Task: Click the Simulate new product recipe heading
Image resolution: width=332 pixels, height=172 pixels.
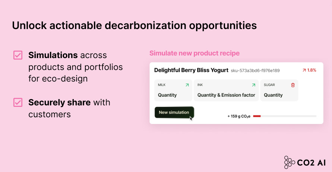Action: pyautogui.click(x=195, y=53)
